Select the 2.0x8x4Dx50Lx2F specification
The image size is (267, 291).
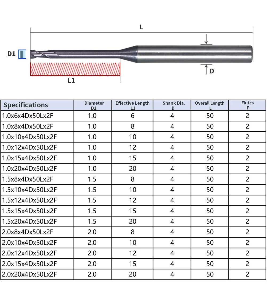pos(28,232)
